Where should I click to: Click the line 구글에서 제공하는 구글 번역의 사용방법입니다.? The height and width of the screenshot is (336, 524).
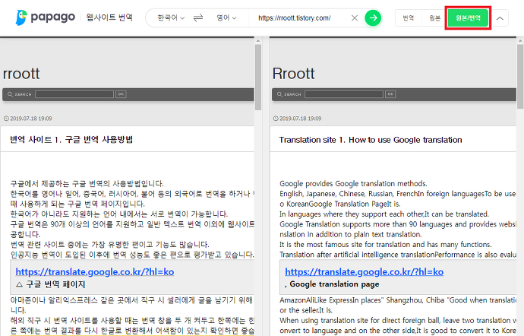(87, 183)
